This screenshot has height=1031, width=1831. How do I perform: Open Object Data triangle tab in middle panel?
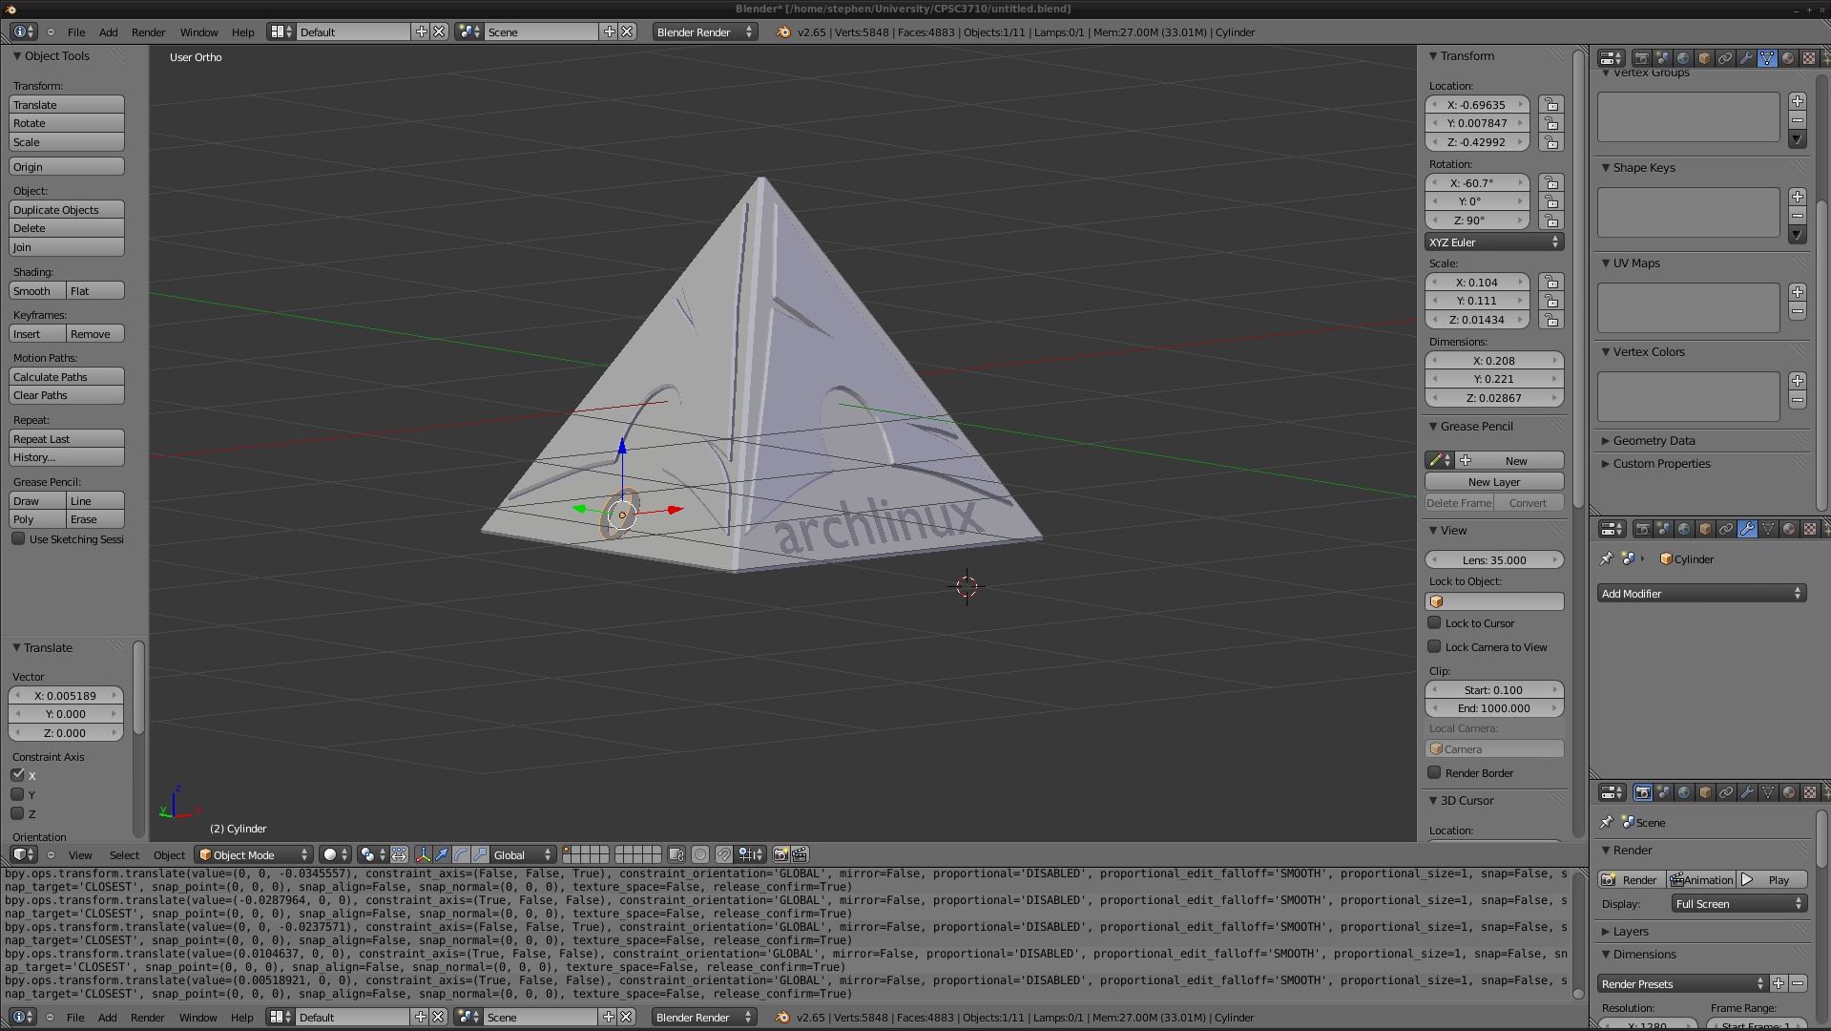(x=1768, y=529)
